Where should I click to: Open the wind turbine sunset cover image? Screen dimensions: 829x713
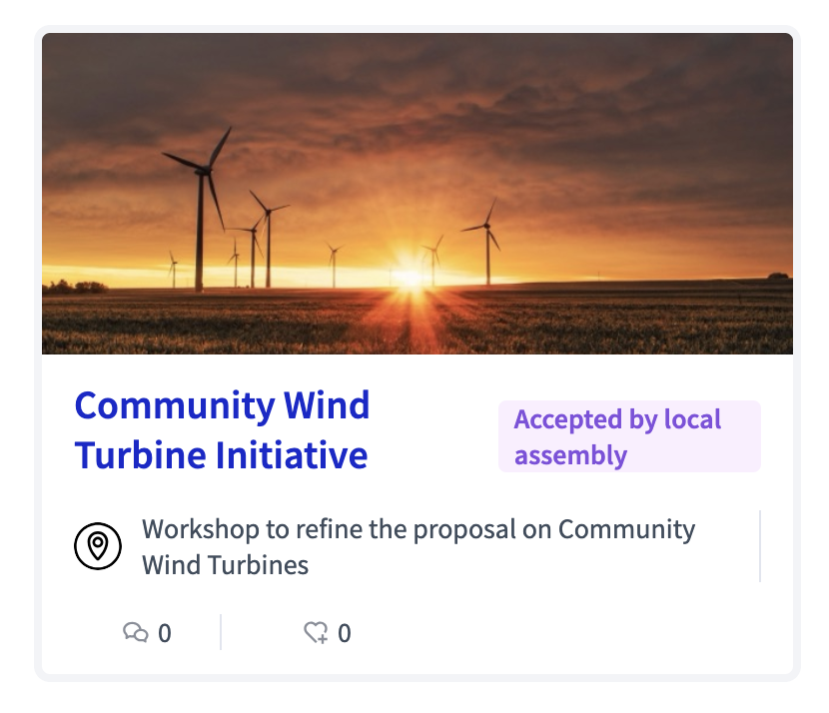417,194
